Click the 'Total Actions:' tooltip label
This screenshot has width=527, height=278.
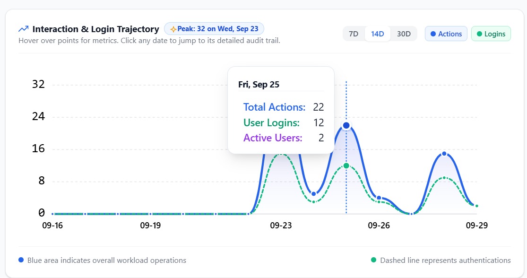coord(274,107)
